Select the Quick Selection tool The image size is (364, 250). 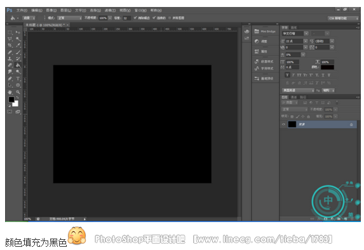coord(18,39)
